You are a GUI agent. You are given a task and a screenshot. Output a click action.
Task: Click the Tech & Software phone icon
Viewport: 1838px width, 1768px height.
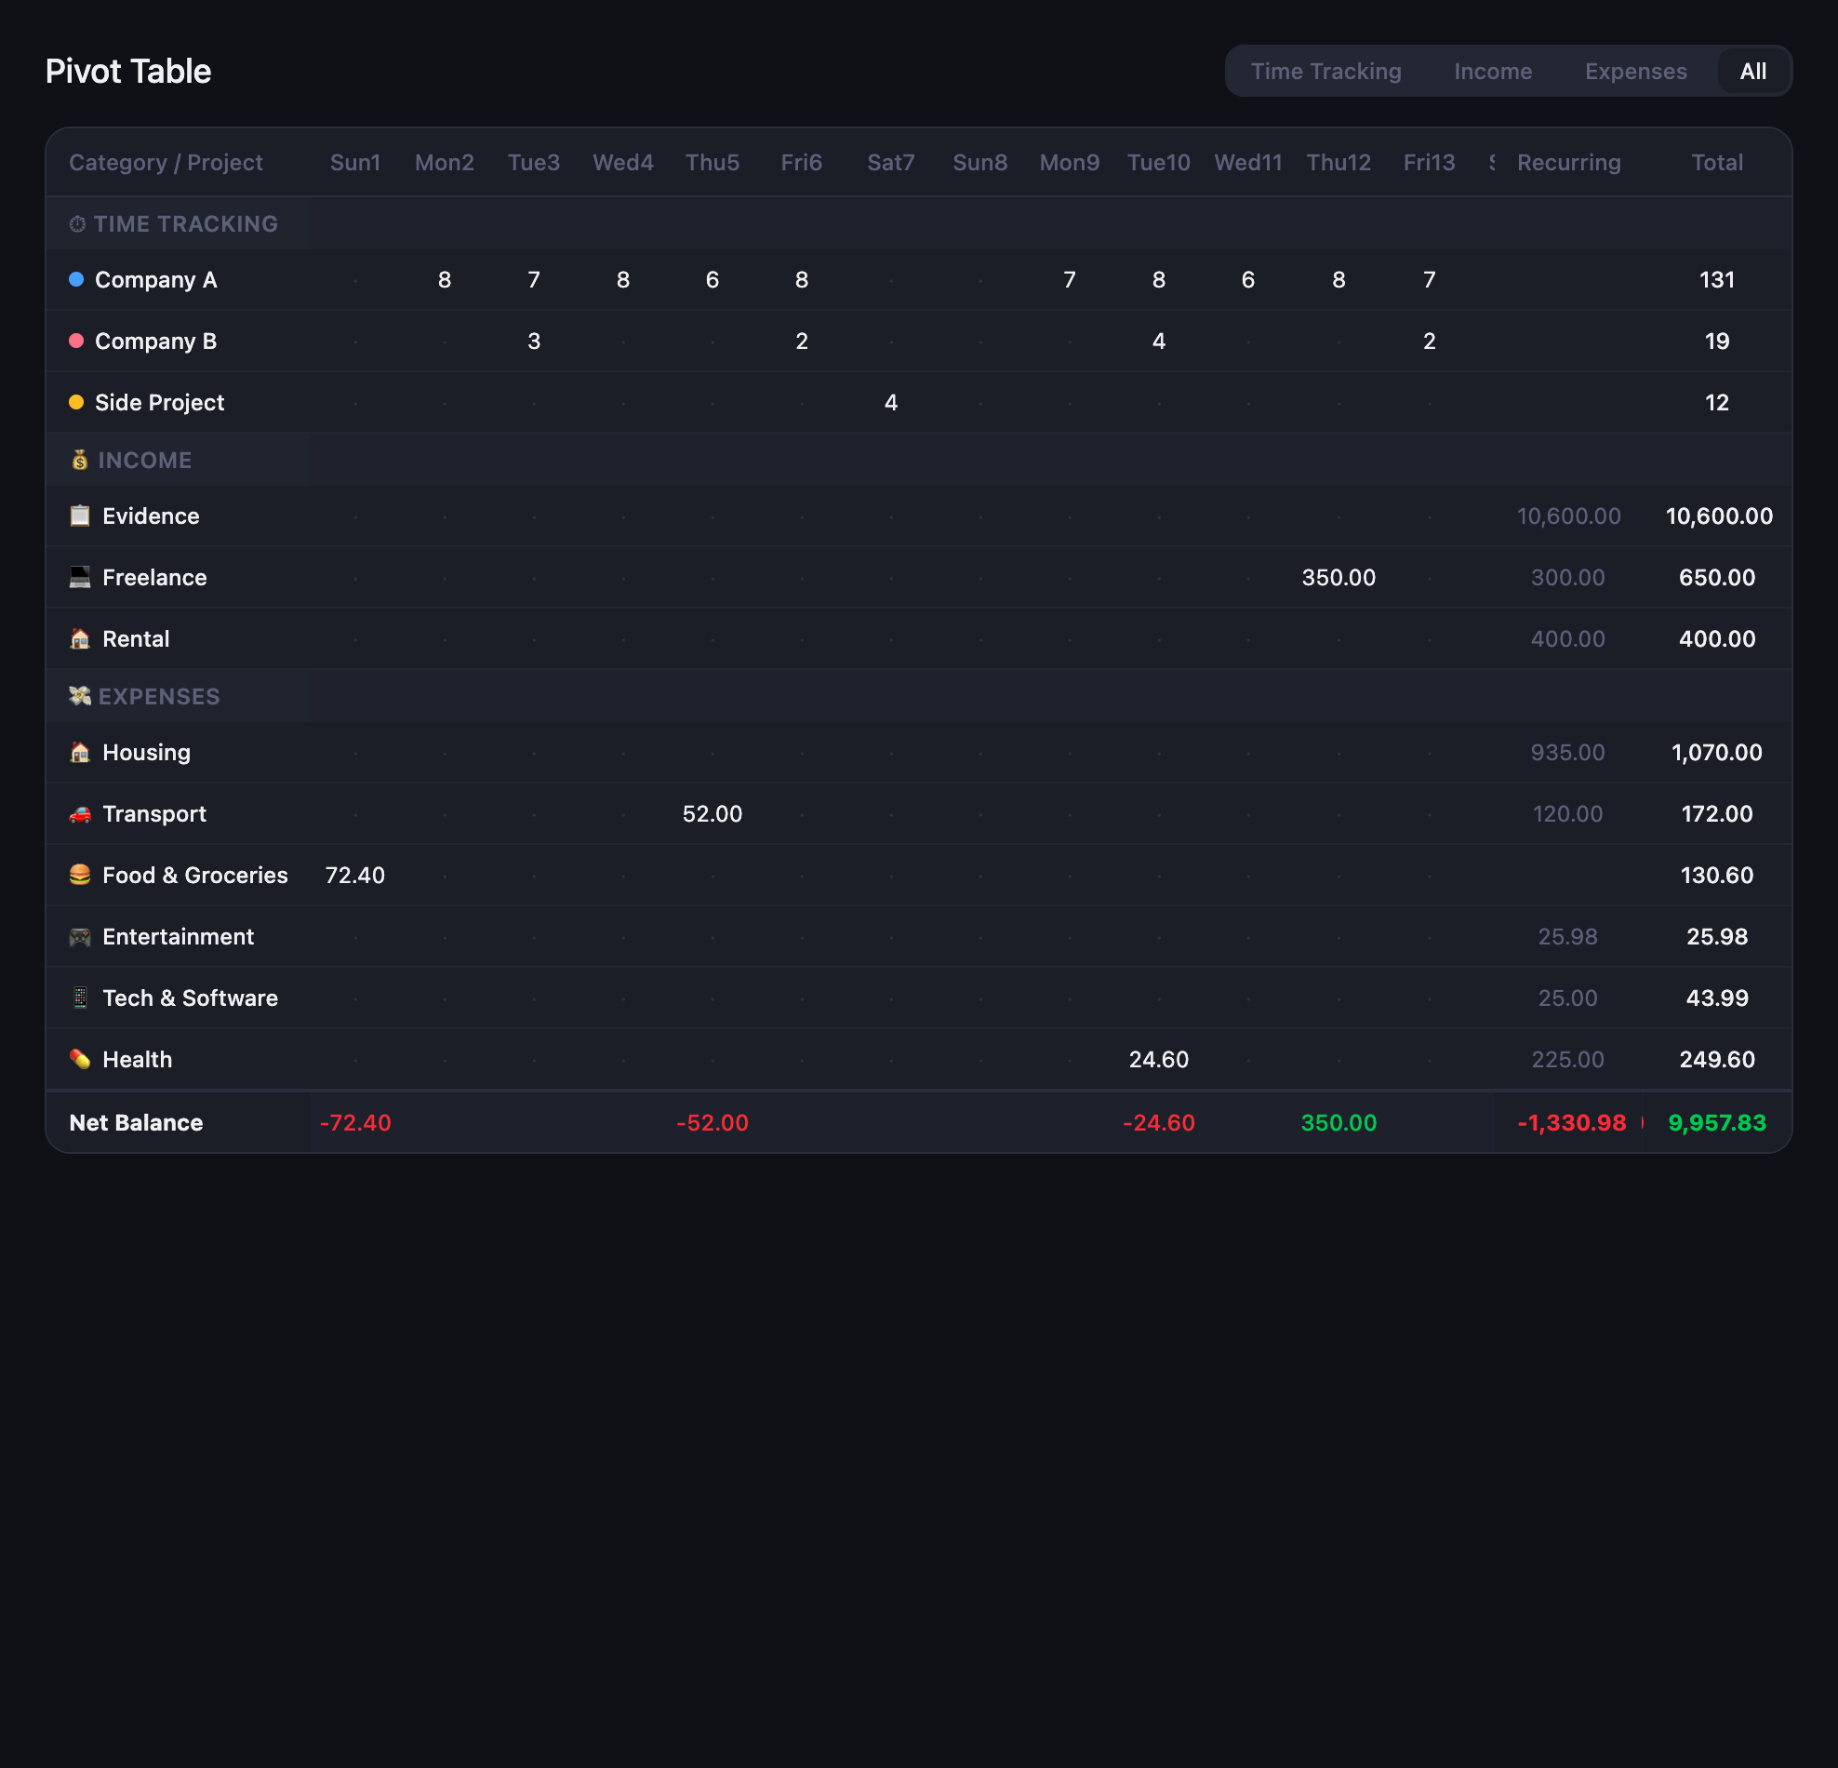(x=80, y=997)
